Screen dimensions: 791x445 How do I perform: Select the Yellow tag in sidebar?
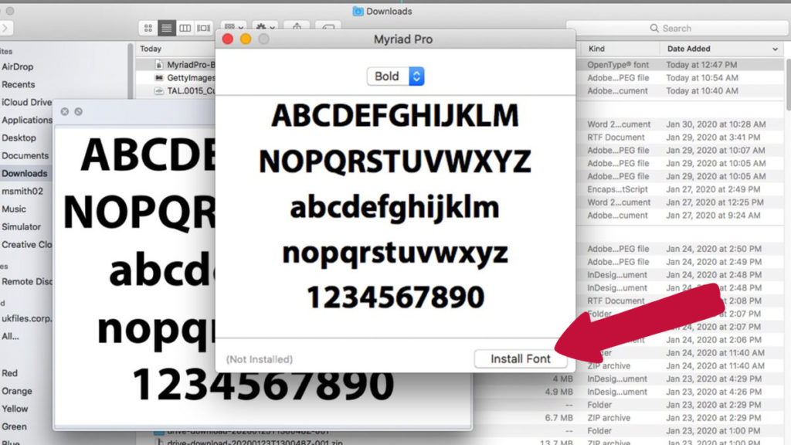[15, 409]
